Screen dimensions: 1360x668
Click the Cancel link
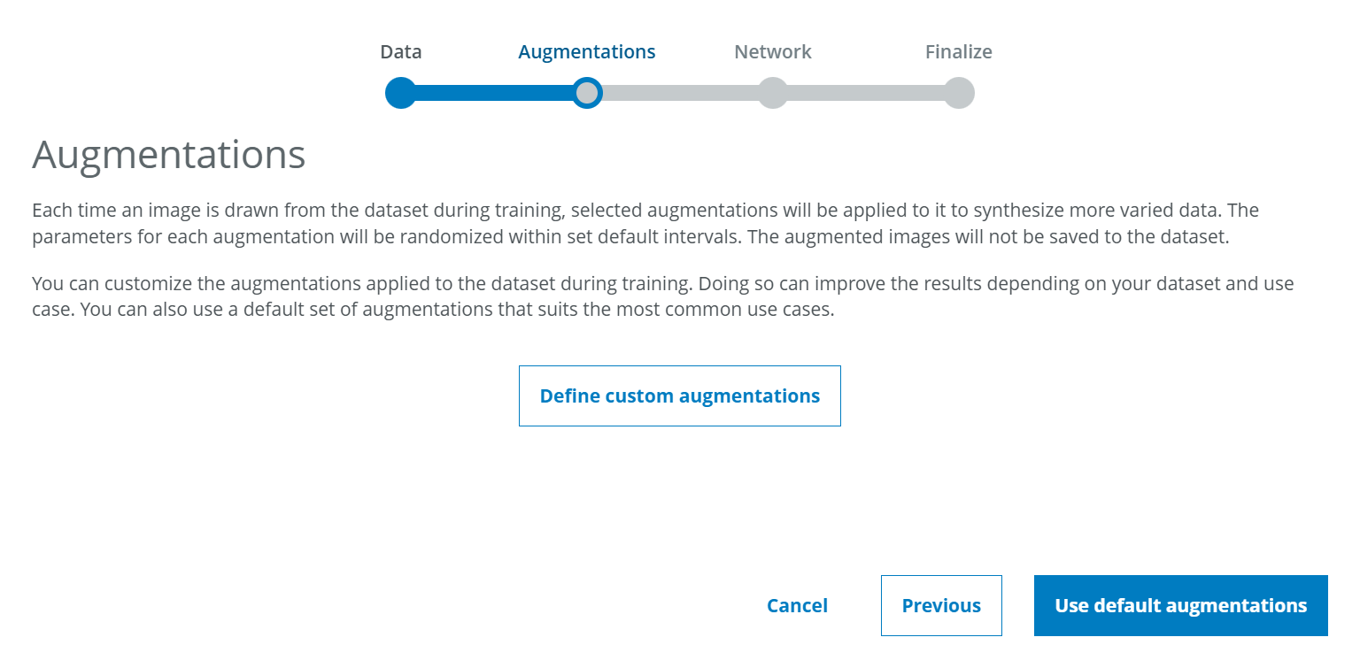click(796, 605)
